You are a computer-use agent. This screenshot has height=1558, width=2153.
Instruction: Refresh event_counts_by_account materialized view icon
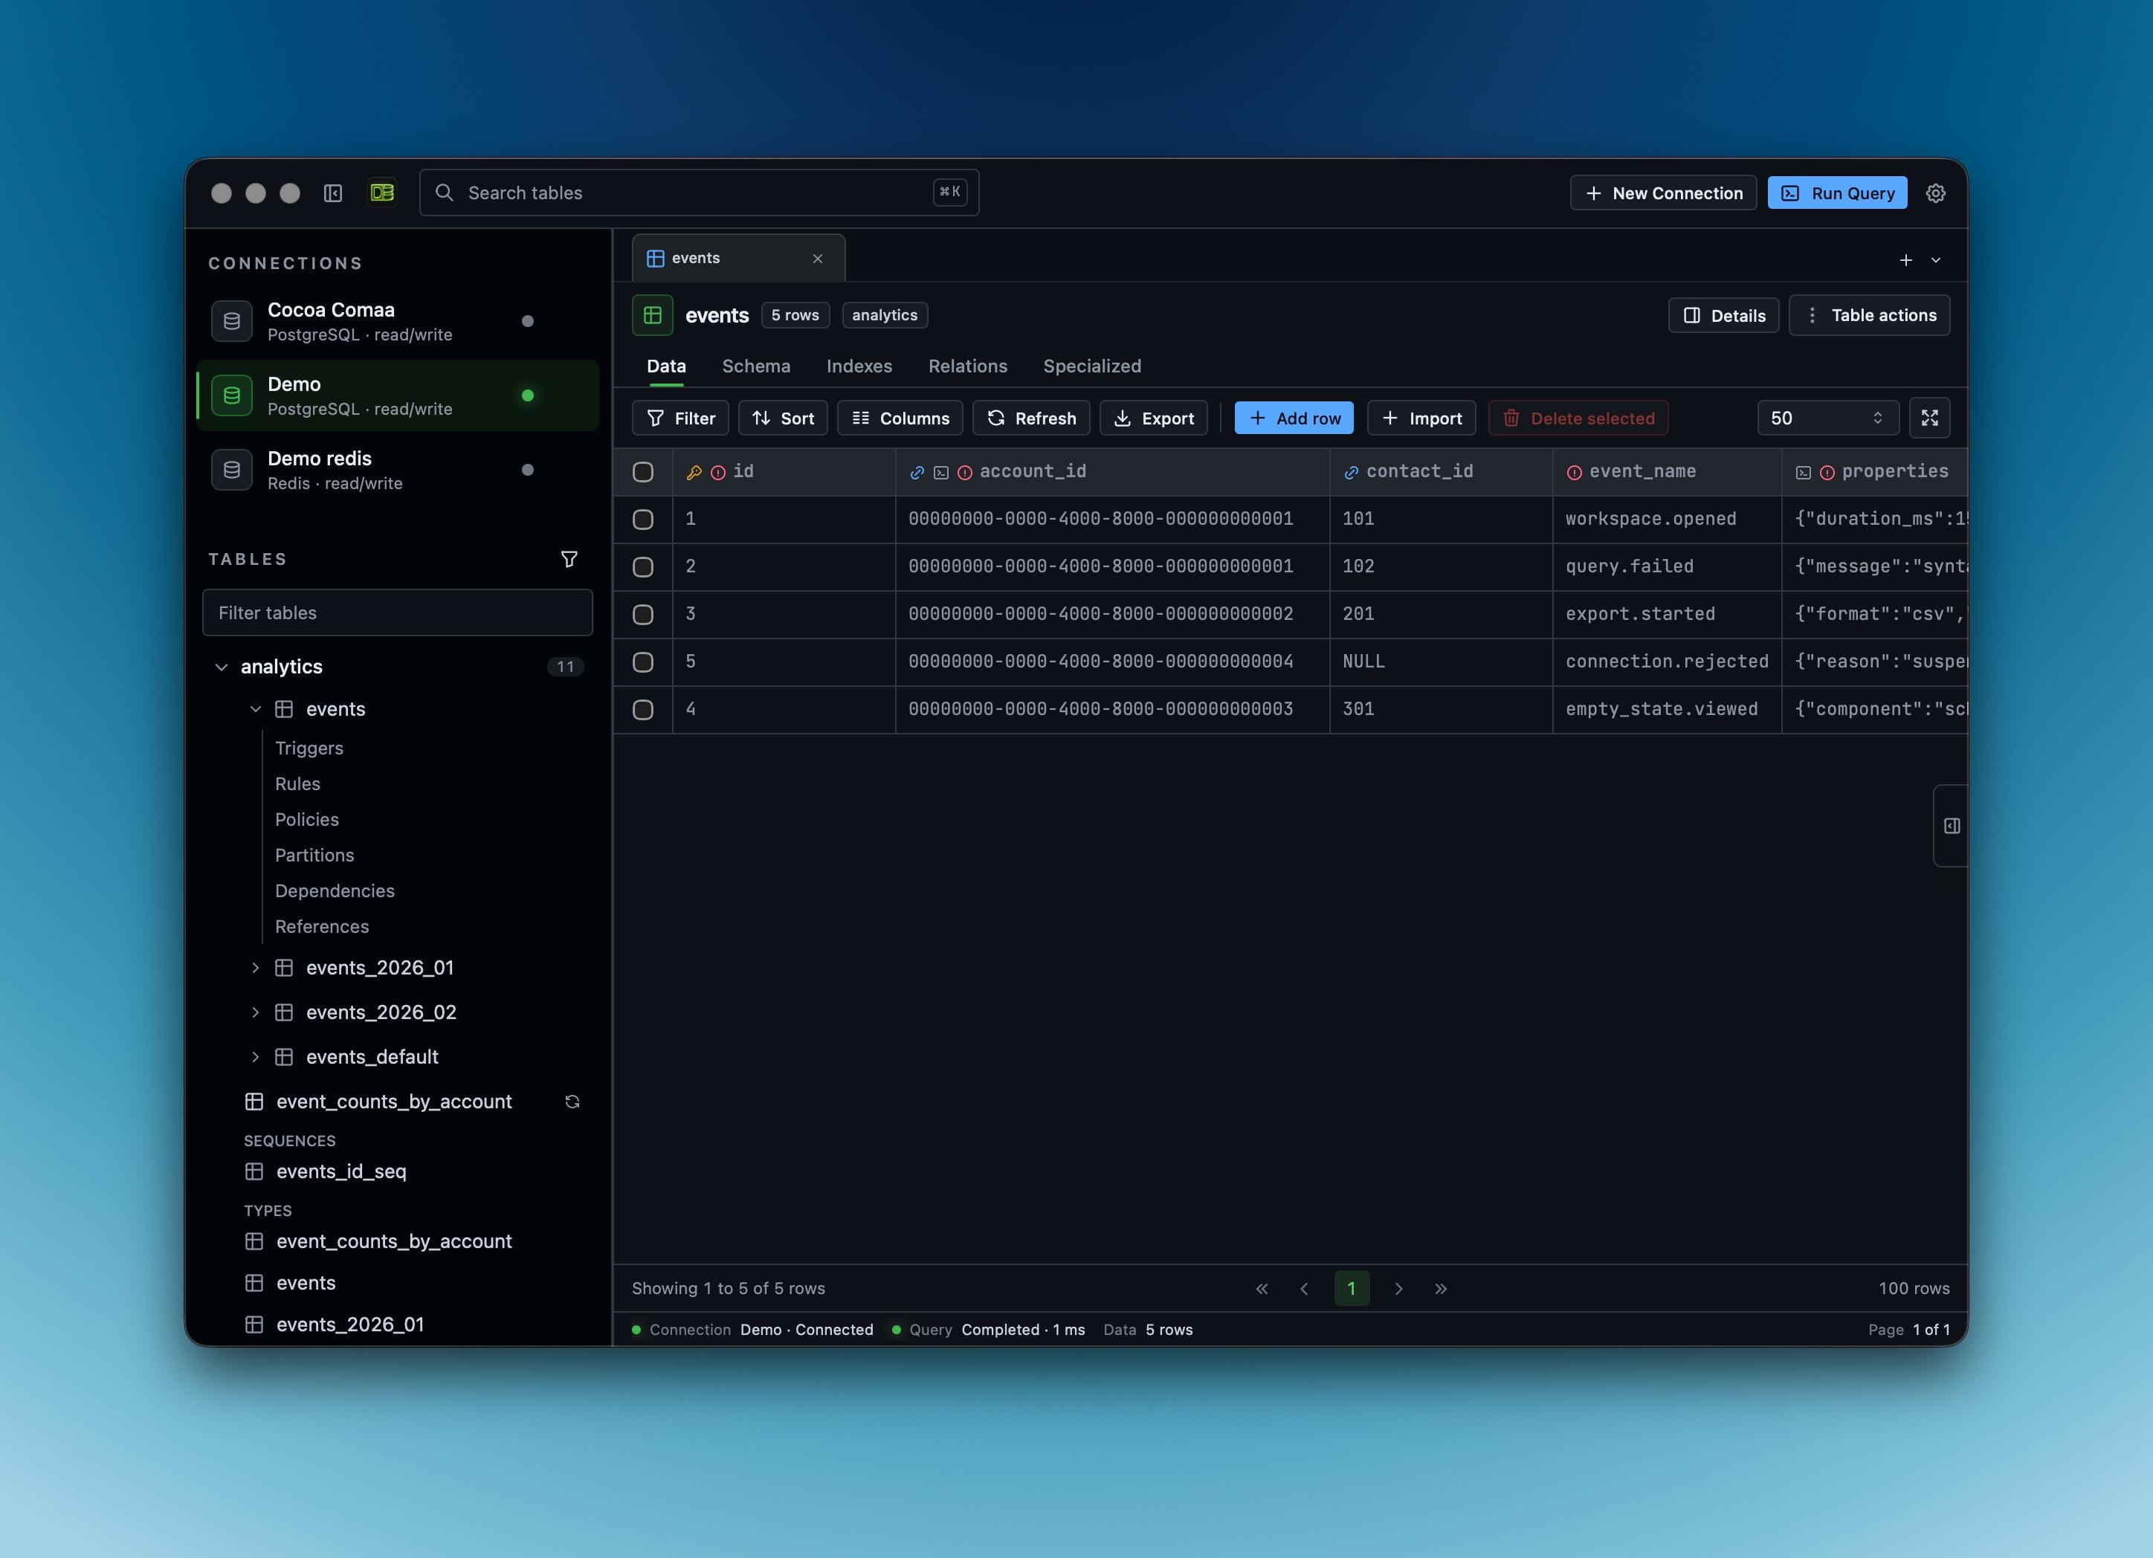[572, 1102]
